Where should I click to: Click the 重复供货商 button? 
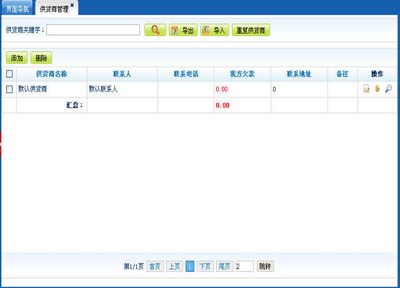[251, 30]
